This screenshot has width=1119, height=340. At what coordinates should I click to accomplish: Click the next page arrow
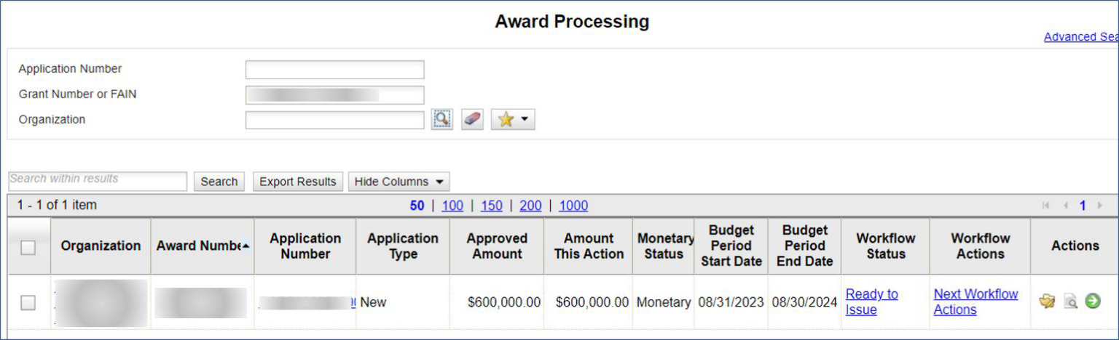1100,206
